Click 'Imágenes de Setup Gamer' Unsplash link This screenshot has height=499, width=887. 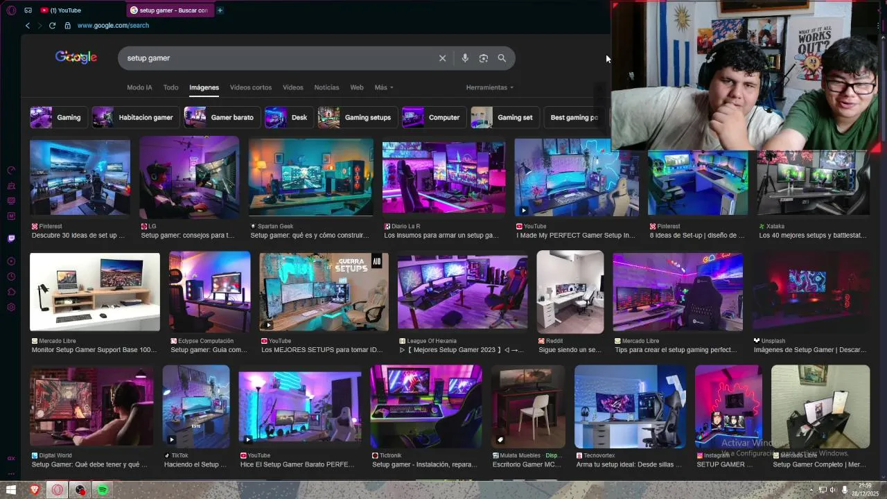click(x=809, y=350)
